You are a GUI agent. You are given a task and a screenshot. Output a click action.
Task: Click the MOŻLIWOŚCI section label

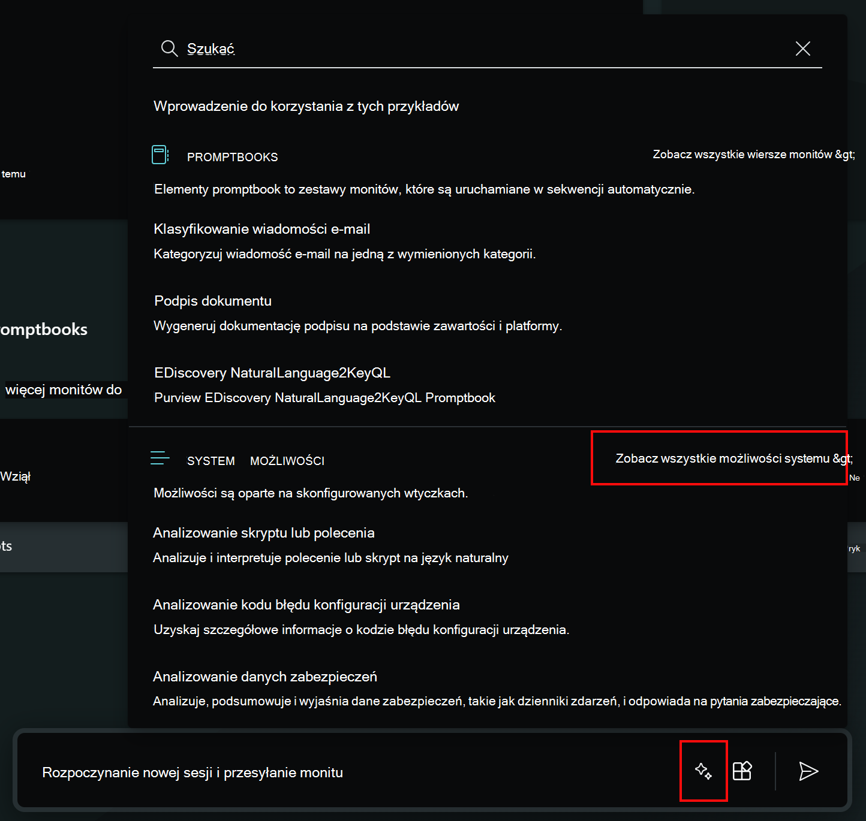(287, 461)
